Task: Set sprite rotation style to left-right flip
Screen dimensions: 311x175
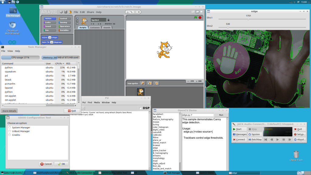Action: pyautogui.click(x=77, y=21)
